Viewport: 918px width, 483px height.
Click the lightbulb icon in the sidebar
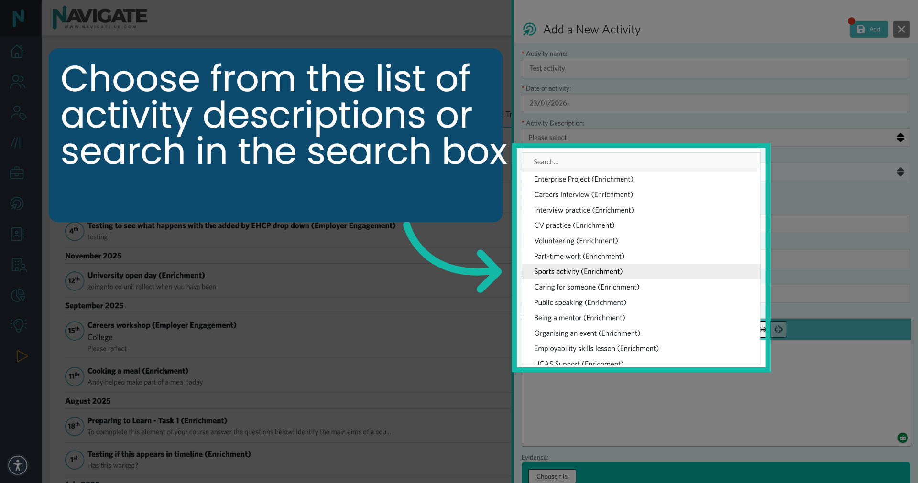tap(18, 325)
